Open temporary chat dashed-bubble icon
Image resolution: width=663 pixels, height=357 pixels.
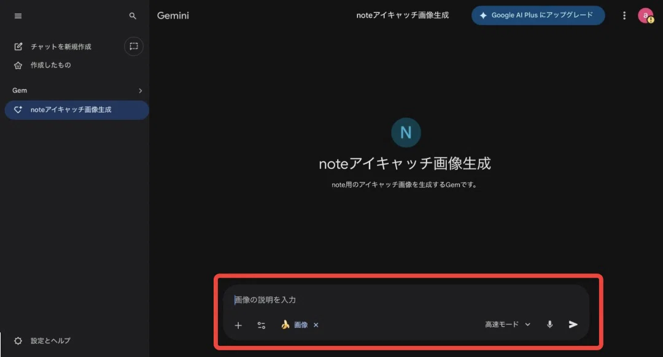pos(134,47)
